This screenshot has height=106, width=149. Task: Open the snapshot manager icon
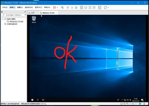coord(76,8)
